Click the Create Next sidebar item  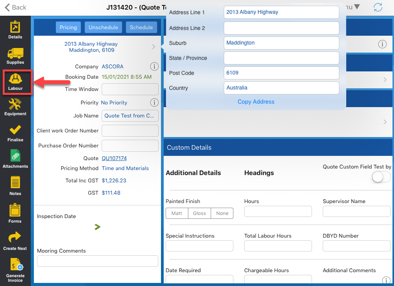click(x=15, y=241)
